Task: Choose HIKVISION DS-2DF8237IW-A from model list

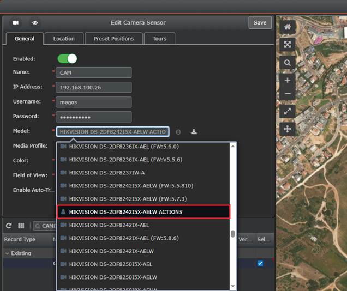Action: click(106, 173)
